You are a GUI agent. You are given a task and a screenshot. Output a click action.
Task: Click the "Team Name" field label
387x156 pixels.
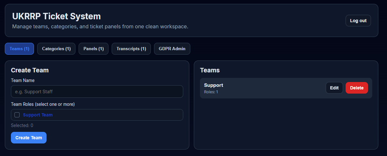[22, 80]
